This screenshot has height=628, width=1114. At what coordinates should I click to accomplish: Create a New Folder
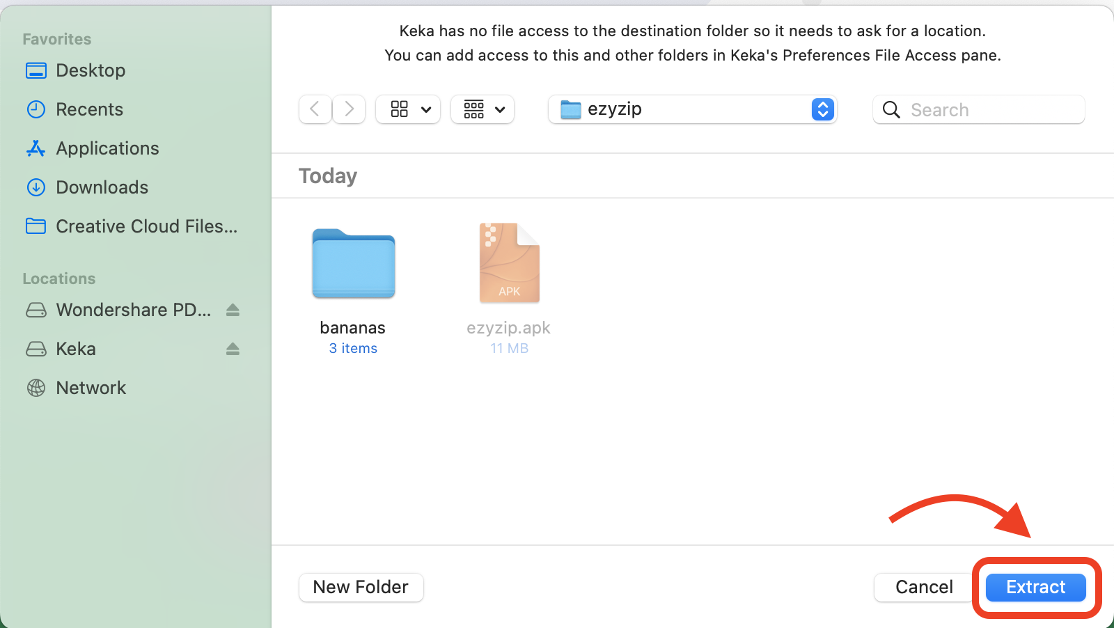click(361, 587)
